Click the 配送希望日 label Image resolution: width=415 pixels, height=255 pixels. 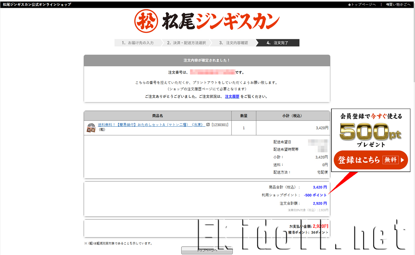282,142
